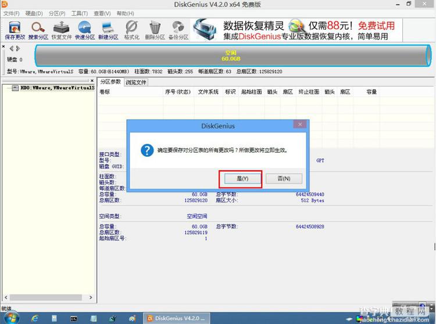Open the 分区(P) menu
The width and height of the screenshot is (436, 324).
pyautogui.click(x=57, y=13)
